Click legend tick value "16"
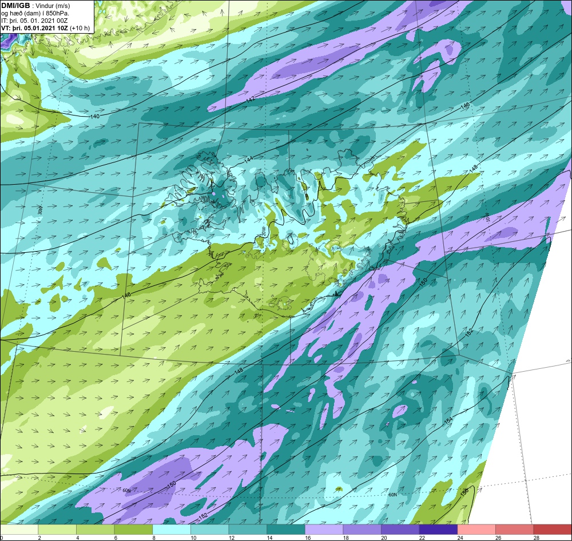 [308, 538]
